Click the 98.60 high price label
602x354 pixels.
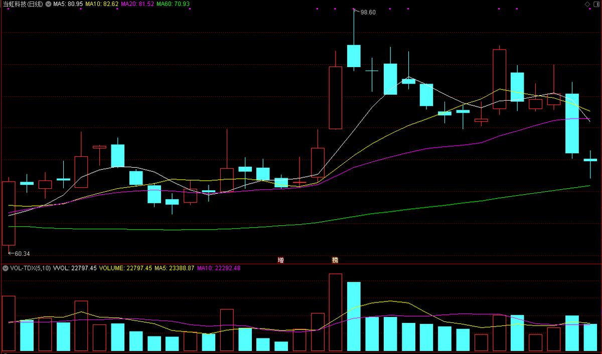[x=368, y=13]
